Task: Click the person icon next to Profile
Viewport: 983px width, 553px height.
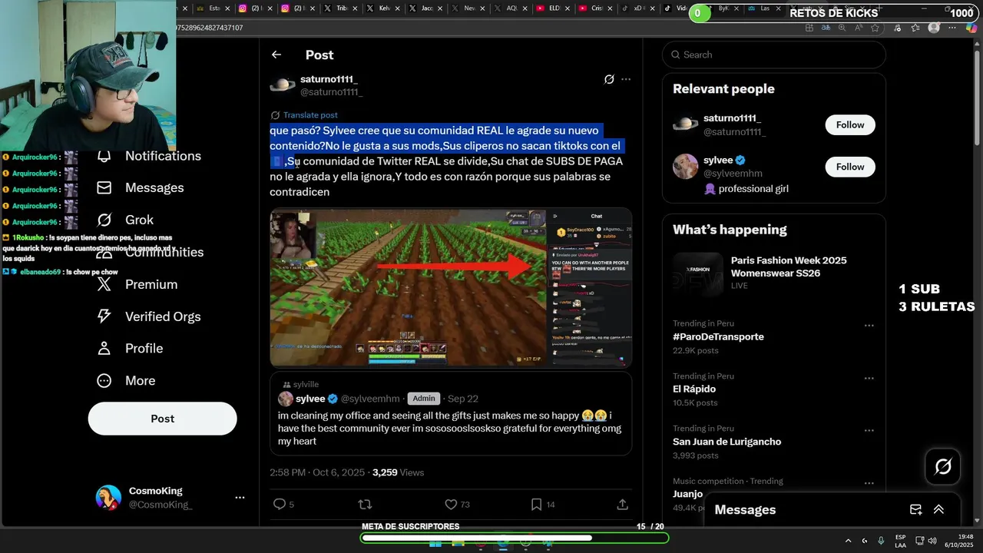Action: pyautogui.click(x=104, y=349)
